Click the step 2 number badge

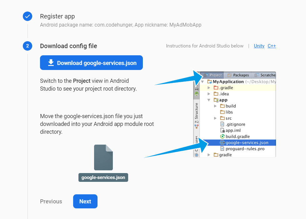[x=28, y=46]
